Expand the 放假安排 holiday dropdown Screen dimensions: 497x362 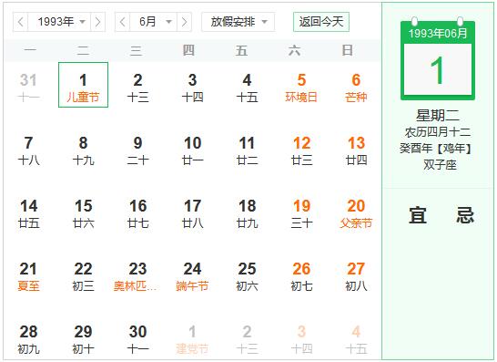point(238,22)
